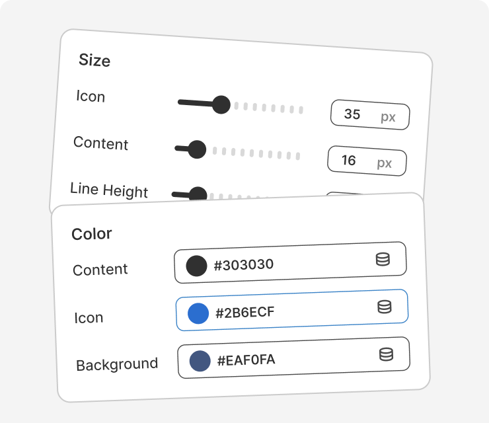
Task: Click the dotted end of Content slider track
Action: click(297, 156)
